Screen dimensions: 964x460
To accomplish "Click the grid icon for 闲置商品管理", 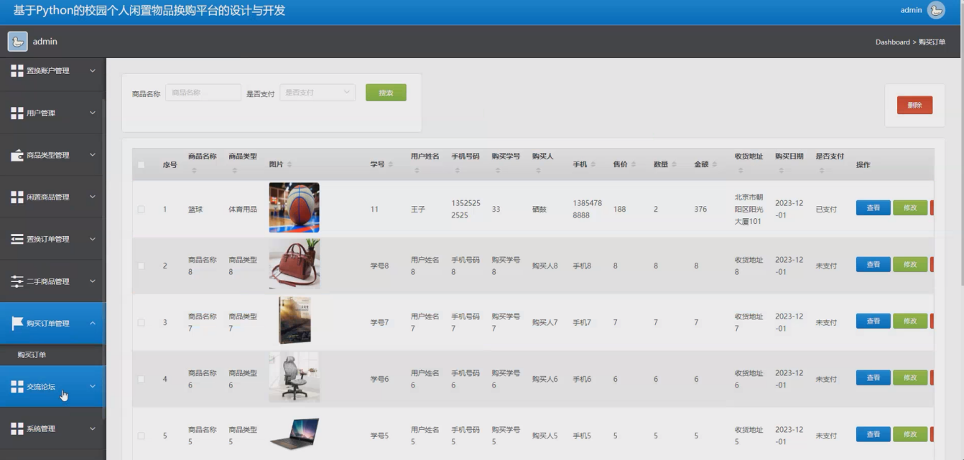I will 17,197.
